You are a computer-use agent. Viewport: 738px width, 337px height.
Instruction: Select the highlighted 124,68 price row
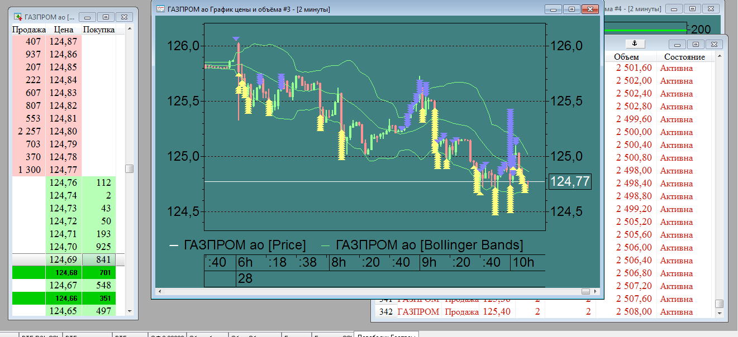tap(64, 273)
